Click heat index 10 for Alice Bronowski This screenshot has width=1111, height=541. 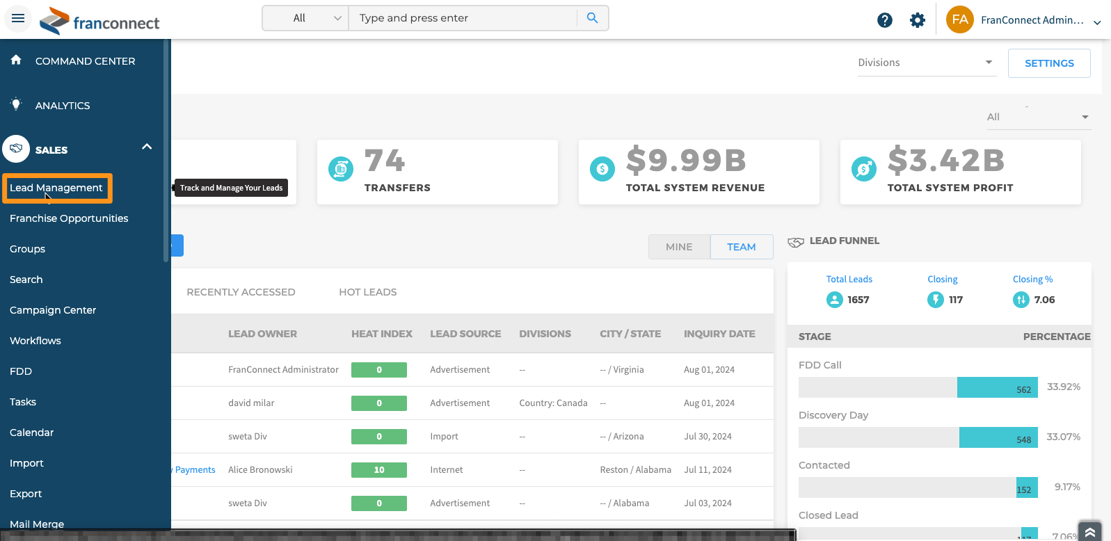(x=379, y=470)
